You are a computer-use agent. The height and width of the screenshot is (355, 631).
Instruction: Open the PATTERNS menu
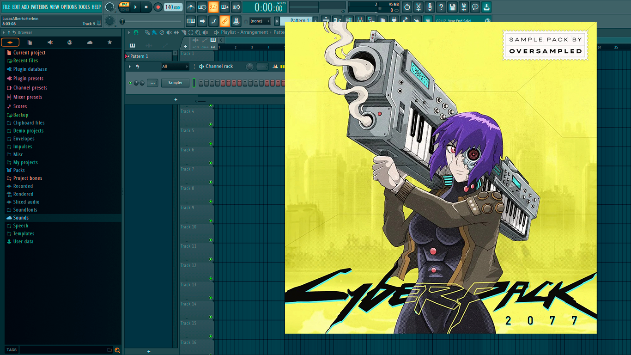point(39,7)
